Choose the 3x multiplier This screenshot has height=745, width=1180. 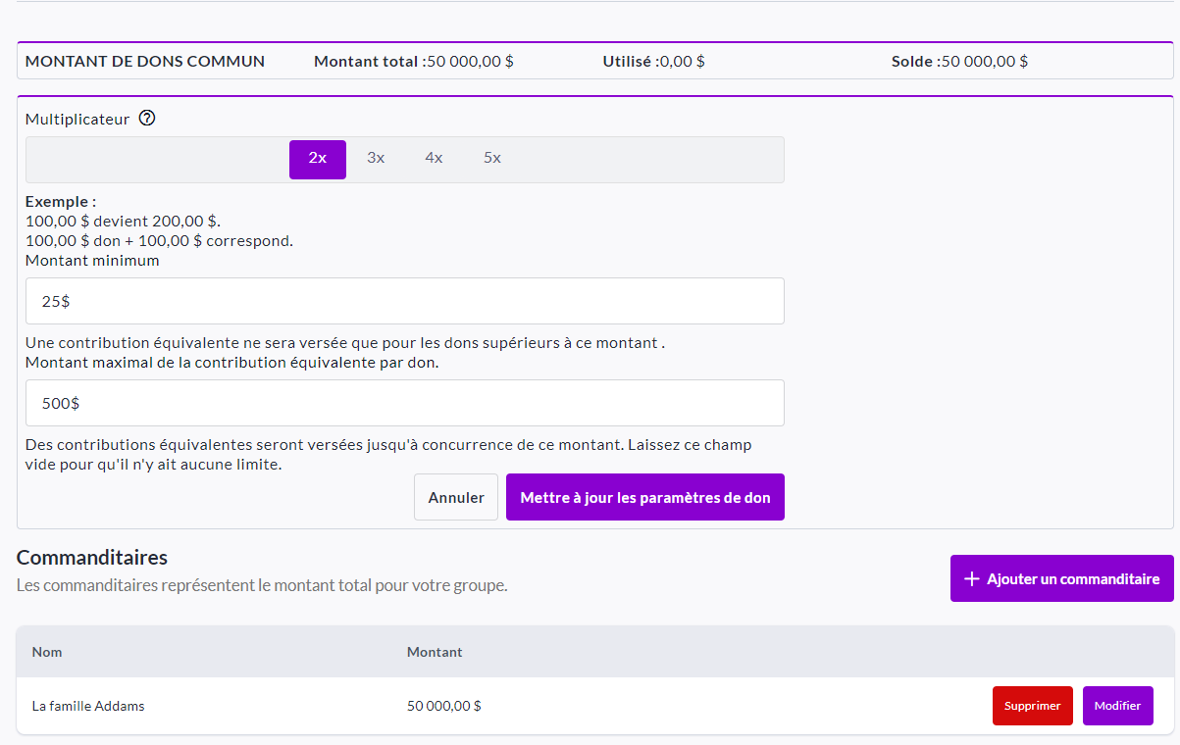[x=376, y=159]
